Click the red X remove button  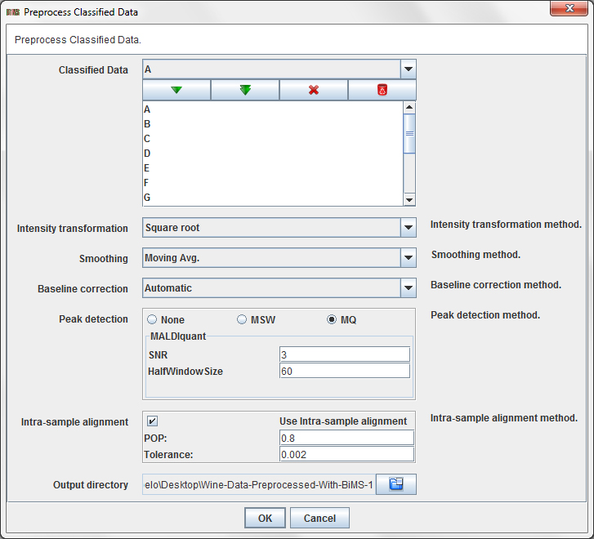click(314, 90)
